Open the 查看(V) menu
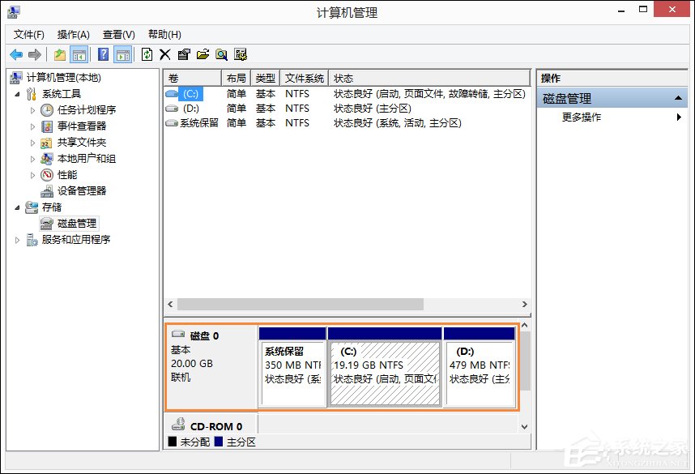Image resolution: width=695 pixels, height=474 pixels. (x=117, y=34)
